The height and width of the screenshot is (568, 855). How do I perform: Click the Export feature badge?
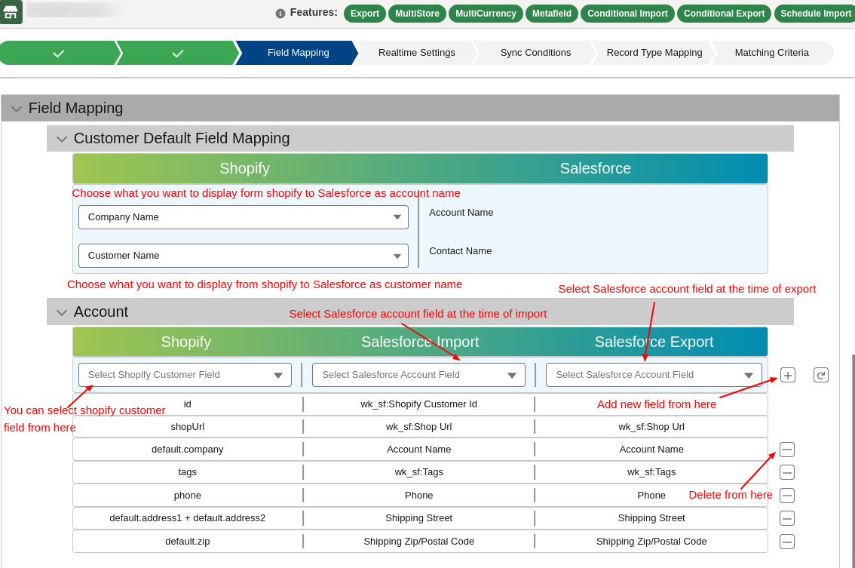pyautogui.click(x=364, y=13)
